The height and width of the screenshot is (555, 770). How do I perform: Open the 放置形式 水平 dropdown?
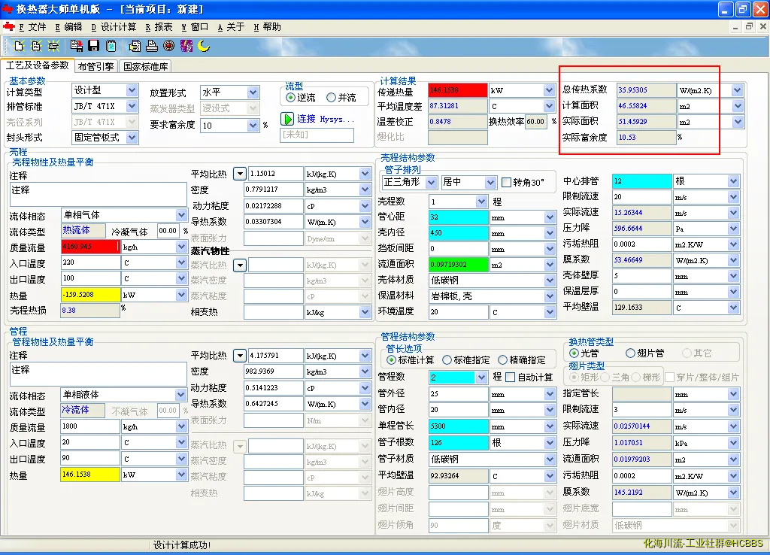tap(253, 92)
